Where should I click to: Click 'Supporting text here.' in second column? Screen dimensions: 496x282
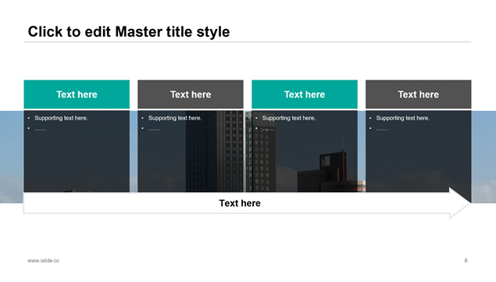(175, 118)
